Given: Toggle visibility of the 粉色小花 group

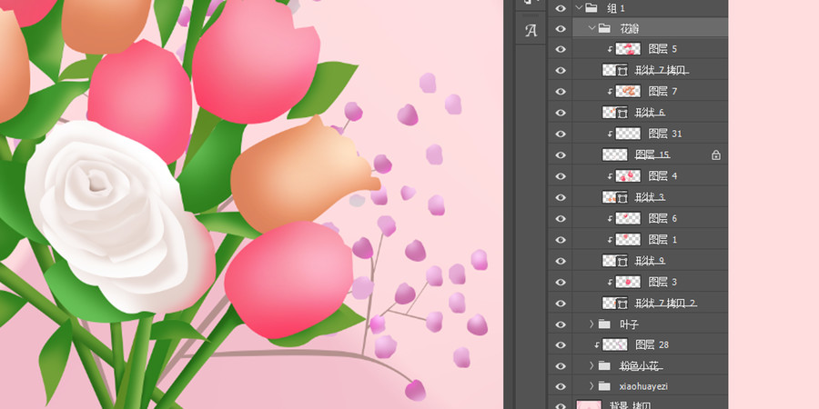Looking at the screenshot, I should click(561, 365).
